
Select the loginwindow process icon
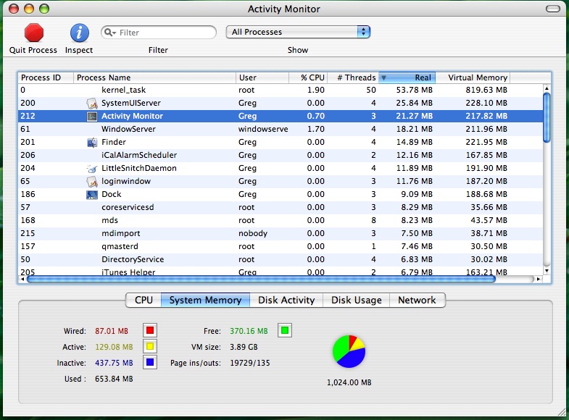click(92, 182)
